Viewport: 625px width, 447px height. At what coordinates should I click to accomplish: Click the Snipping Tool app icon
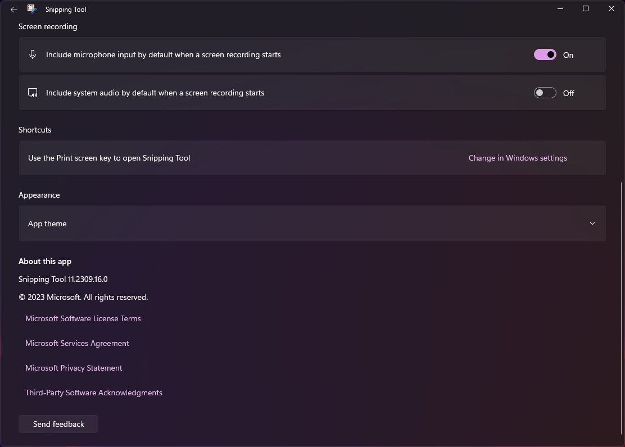[32, 9]
